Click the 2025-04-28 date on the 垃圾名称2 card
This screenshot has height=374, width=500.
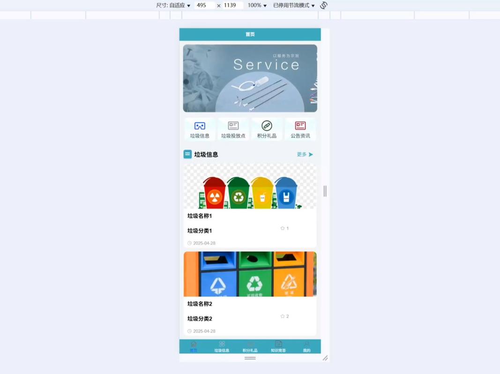[x=204, y=331]
